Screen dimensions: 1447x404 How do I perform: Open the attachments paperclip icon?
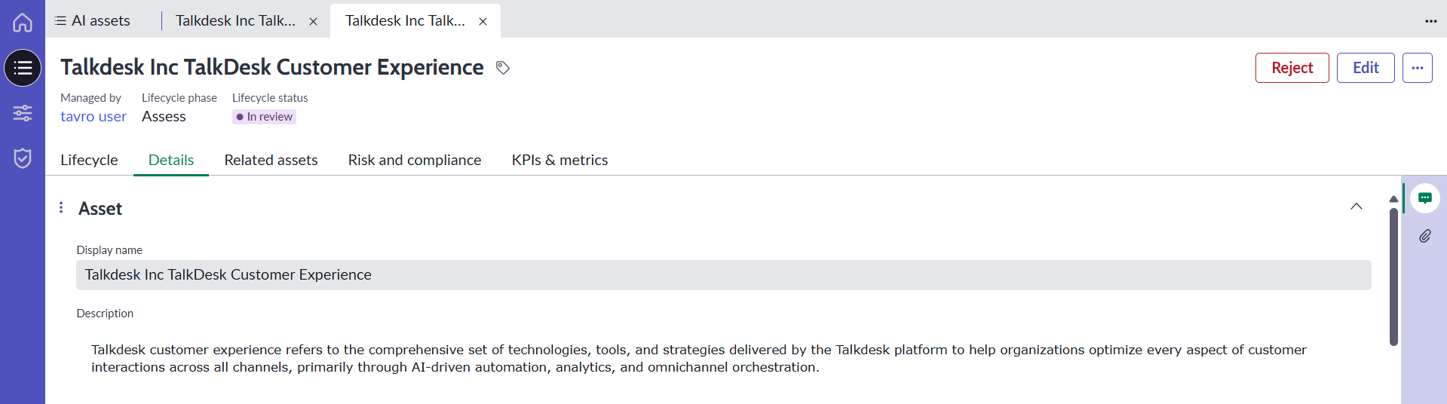[x=1424, y=236]
